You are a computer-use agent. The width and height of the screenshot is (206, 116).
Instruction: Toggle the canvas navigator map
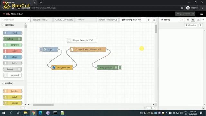pyautogui.click(x=145, y=108)
